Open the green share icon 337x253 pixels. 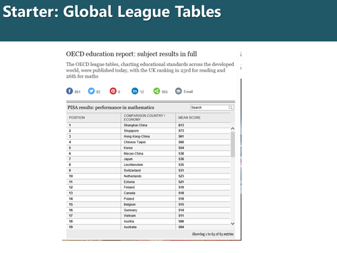click(x=156, y=91)
